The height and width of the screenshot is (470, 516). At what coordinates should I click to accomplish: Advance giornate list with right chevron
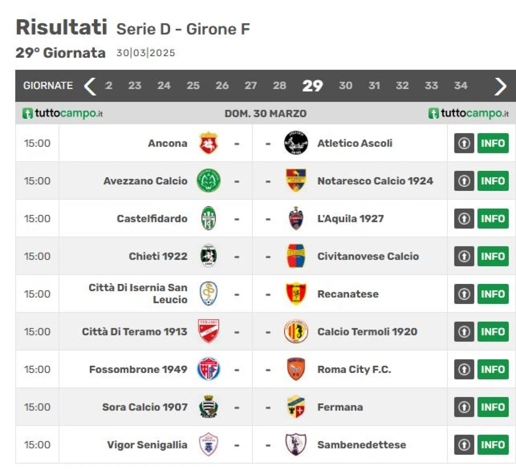(x=500, y=86)
